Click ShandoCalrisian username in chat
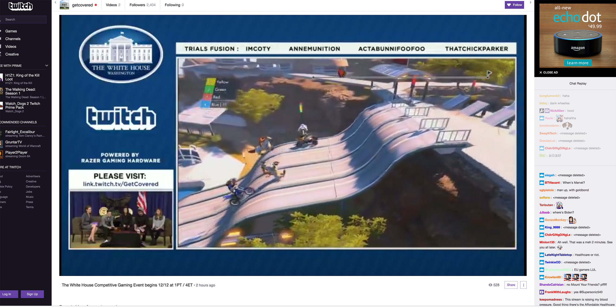616x307 pixels. coord(551,284)
